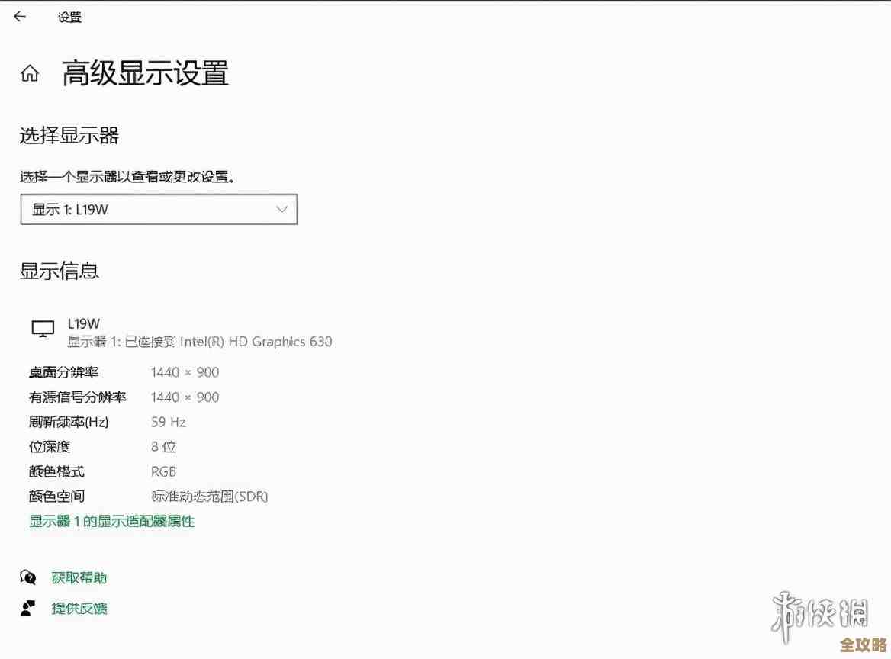This screenshot has width=891, height=659.
Task: Click the back arrow to return
Action: tap(18, 16)
